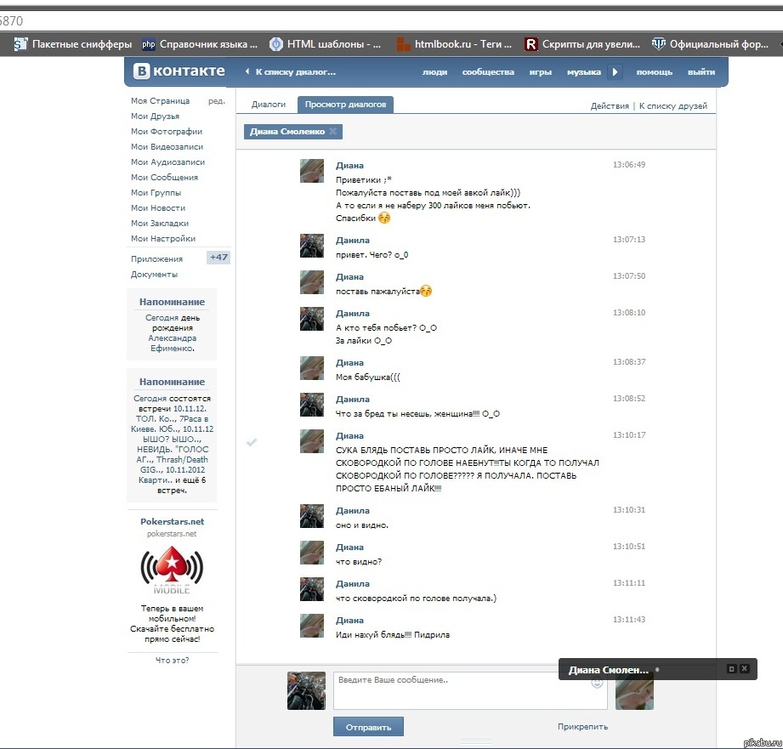Minimize the Диана Смолен... chat popup

pos(732,668)
